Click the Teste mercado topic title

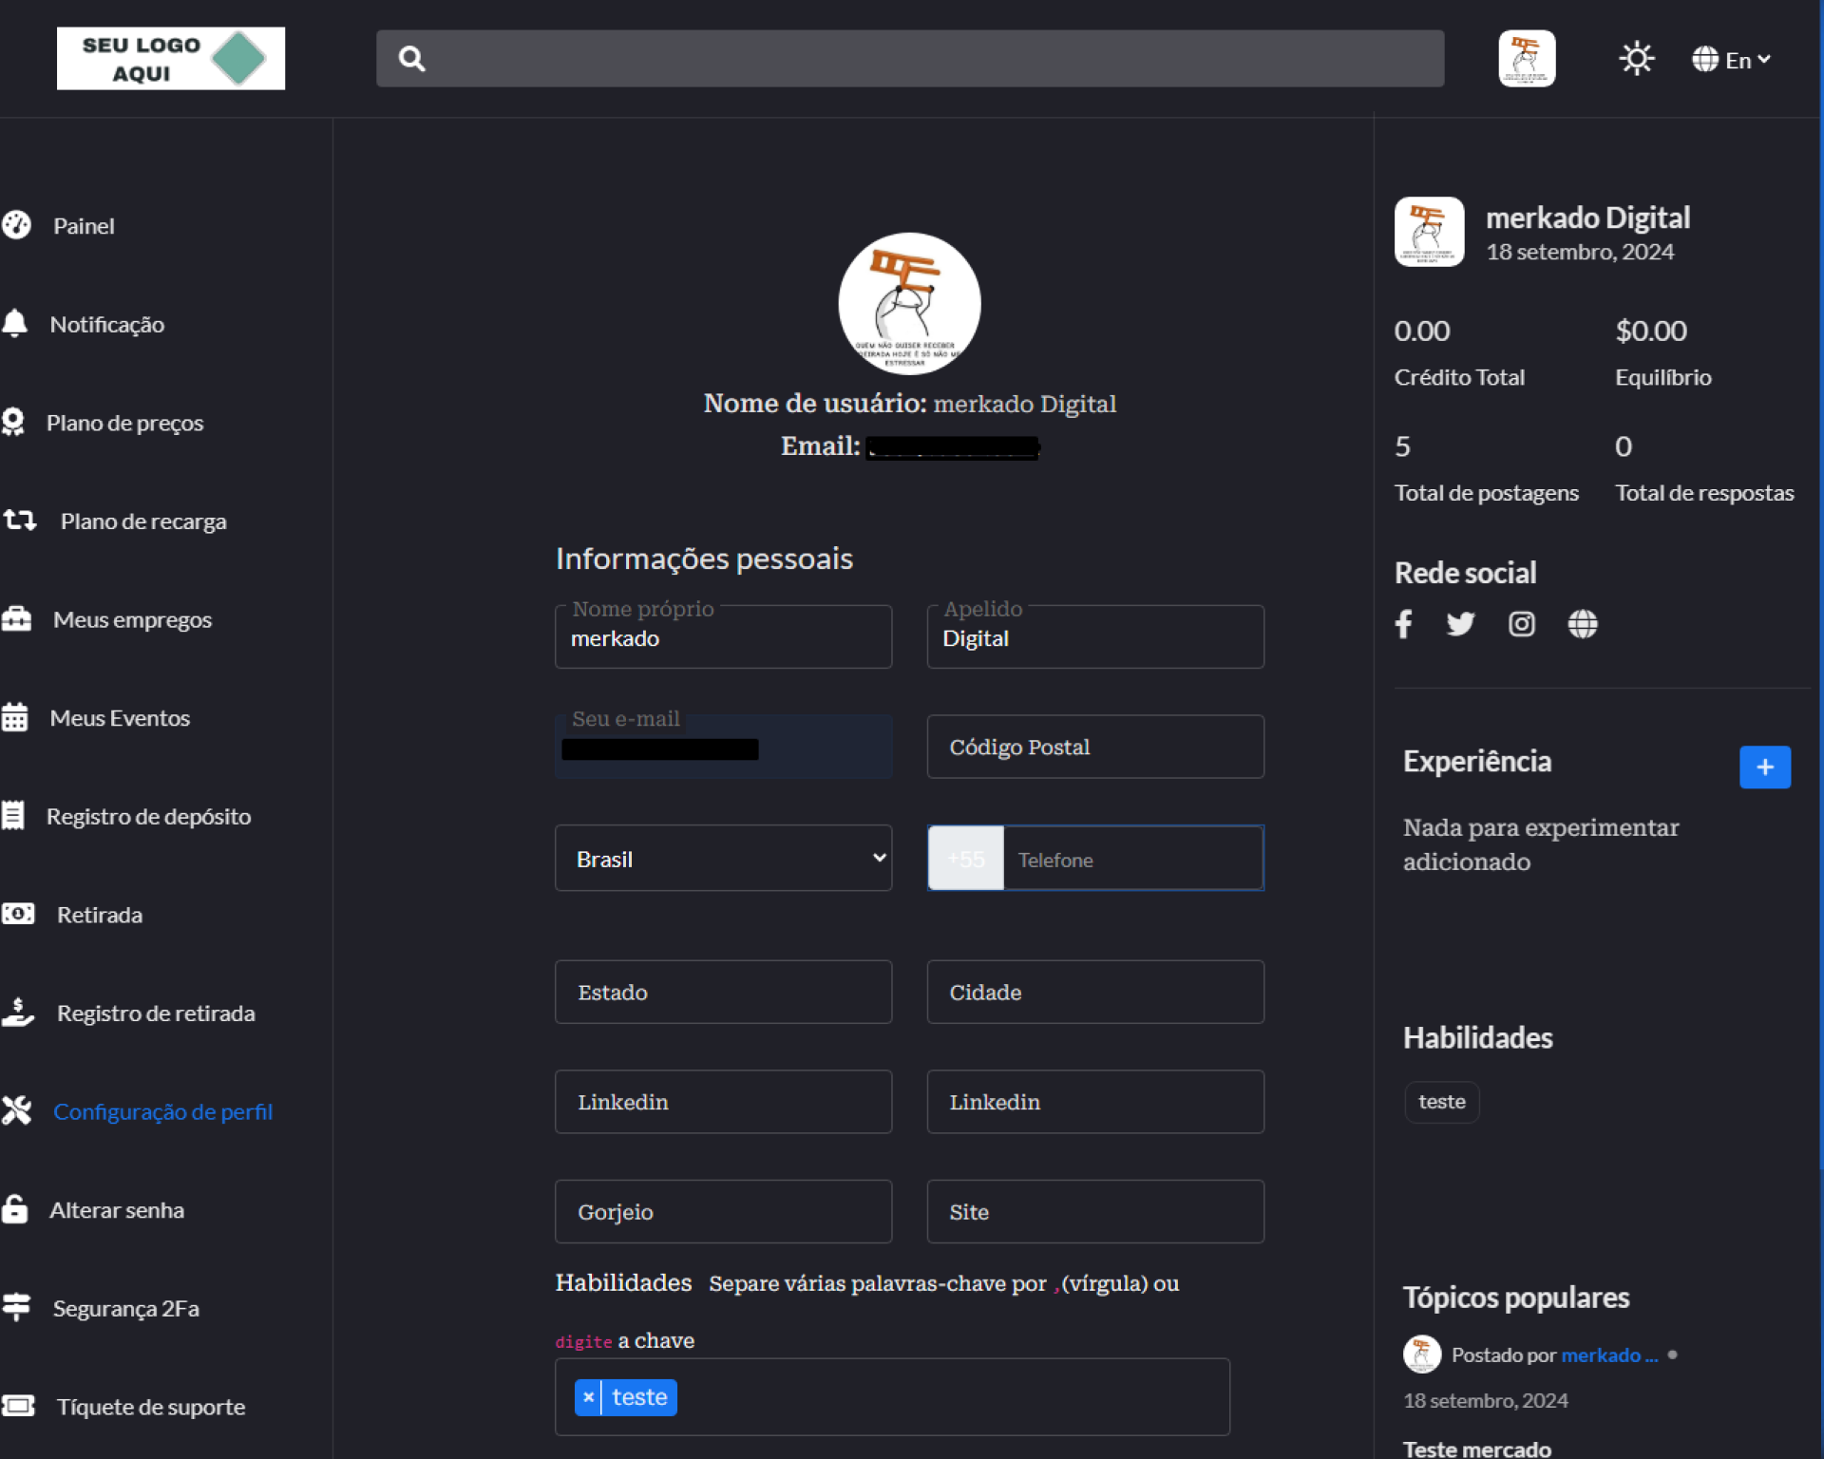1476,1449
